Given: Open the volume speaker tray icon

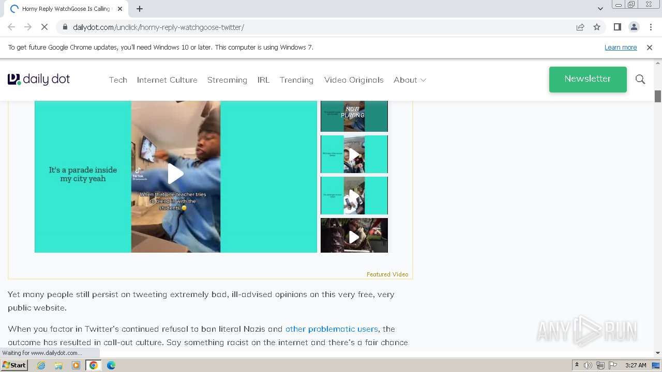Looking at the screenshot, I should 588,365.
